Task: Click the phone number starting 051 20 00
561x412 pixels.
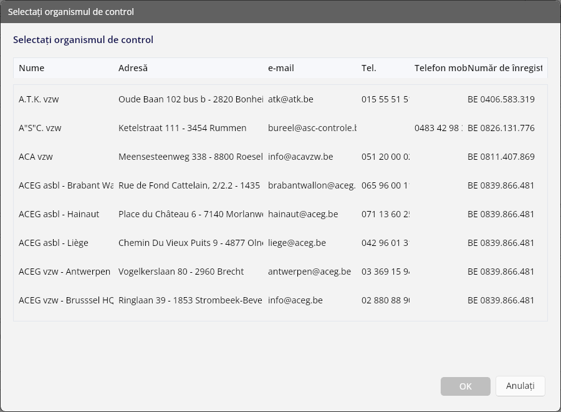Action: coord(385,157)
